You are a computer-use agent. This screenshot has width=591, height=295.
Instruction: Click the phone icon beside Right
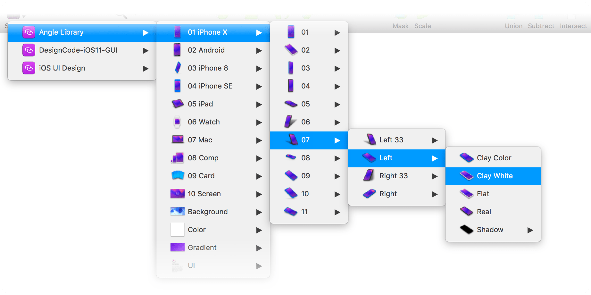coord(369,194)
